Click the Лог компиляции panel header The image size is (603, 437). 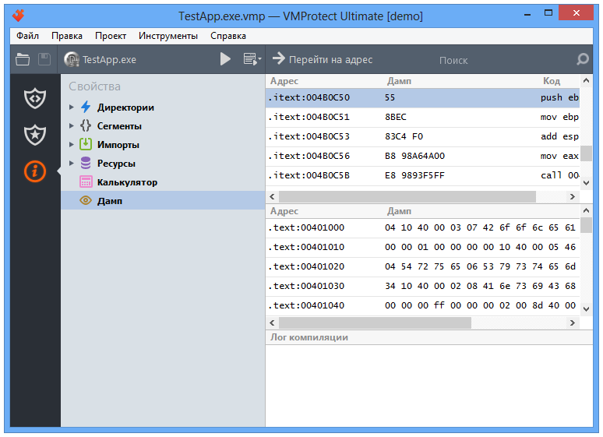click(429, 337)
